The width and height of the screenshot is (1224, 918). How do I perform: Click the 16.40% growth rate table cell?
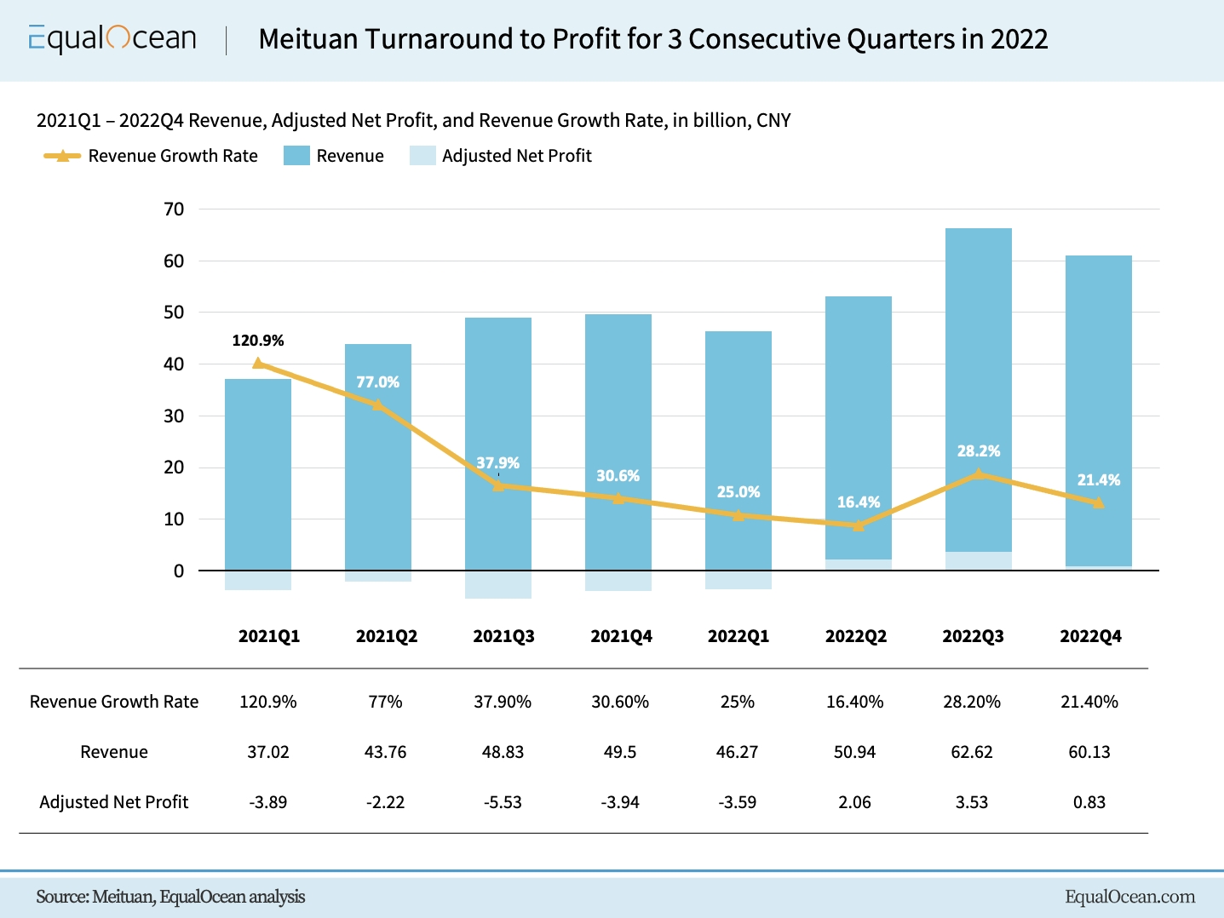855,702
